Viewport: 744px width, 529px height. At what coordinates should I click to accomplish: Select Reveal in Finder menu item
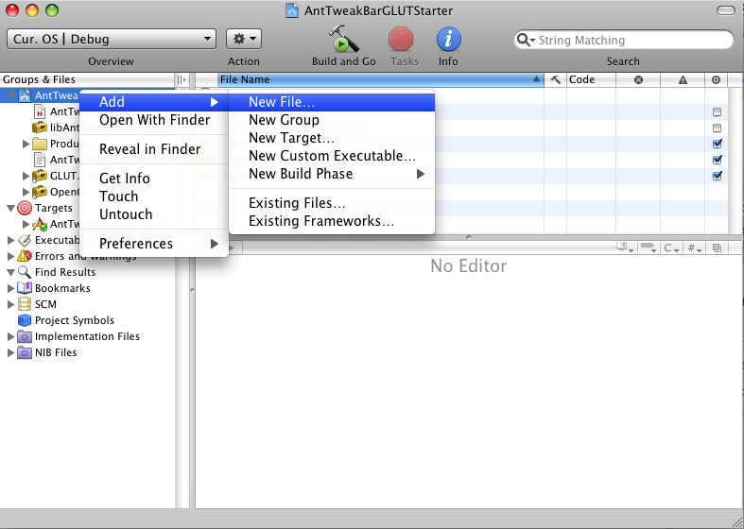click(x=149, y=149)
